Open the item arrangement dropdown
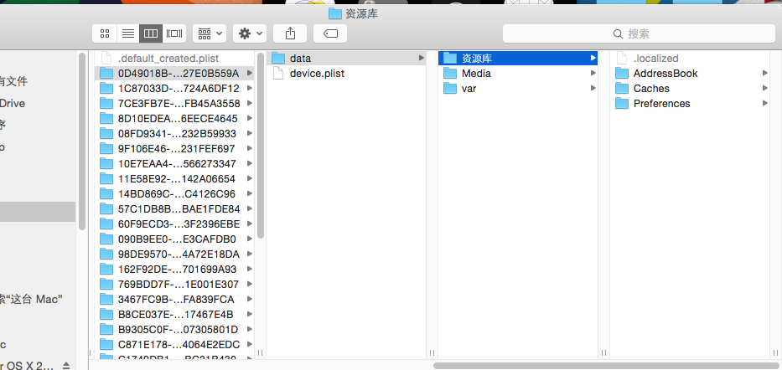 (x=209, y=33)
